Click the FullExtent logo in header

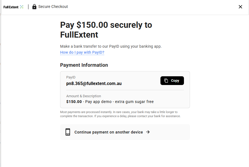pyautogui.click(x=13, y=7)
